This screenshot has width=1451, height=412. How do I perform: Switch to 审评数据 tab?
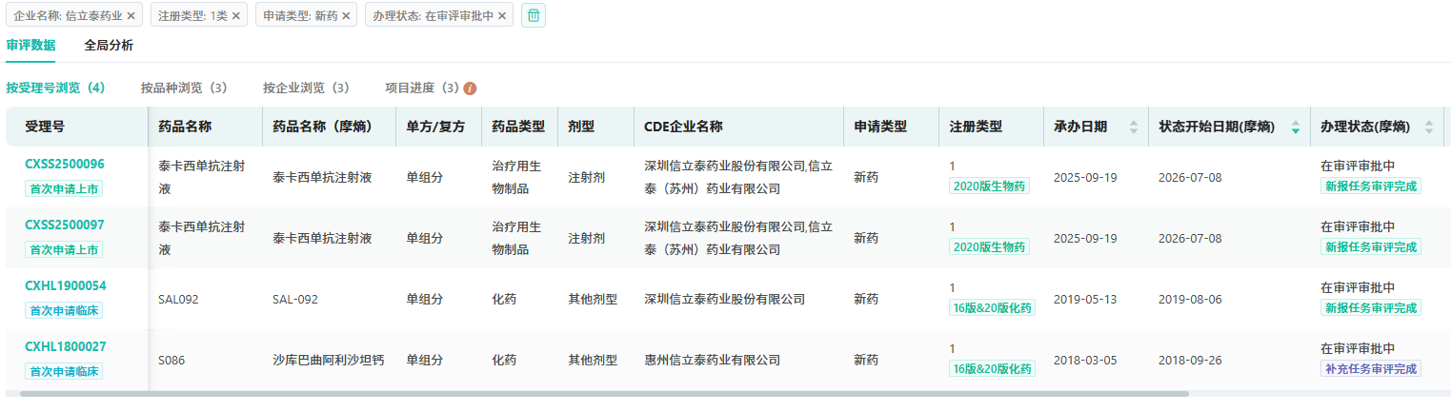coord(30,45)
